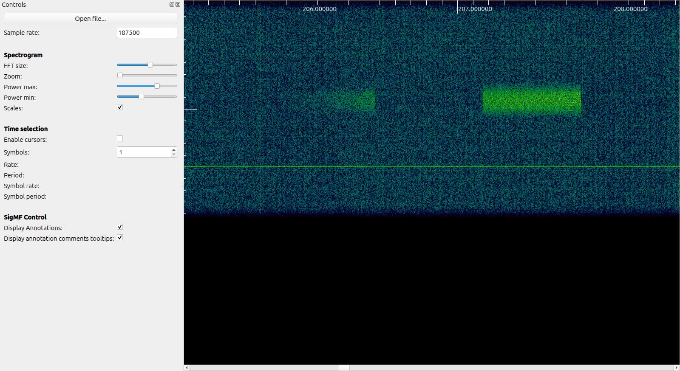Click the Power max slider handle

point(157,86)
